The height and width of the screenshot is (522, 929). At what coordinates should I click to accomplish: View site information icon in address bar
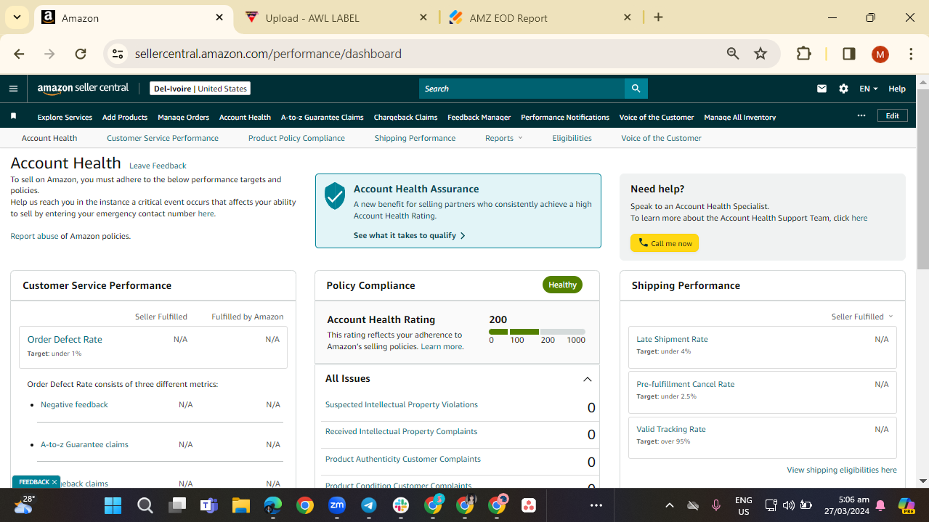click(x=118, y=54)
